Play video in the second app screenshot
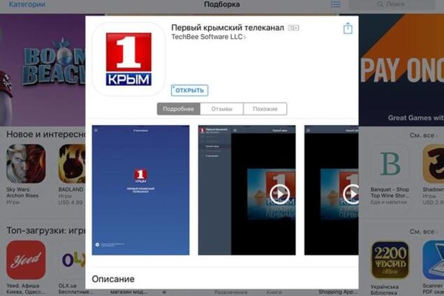 [279, 194]
